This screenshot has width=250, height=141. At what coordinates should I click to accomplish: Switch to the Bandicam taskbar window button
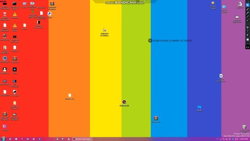(82, 139)
